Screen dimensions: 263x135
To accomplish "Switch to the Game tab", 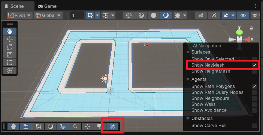I will (x=47, y=6).
